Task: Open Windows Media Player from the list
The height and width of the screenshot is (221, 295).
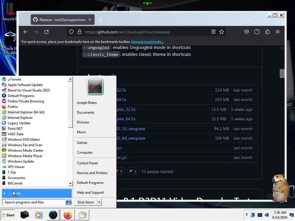Action: (x=25, y=156)
